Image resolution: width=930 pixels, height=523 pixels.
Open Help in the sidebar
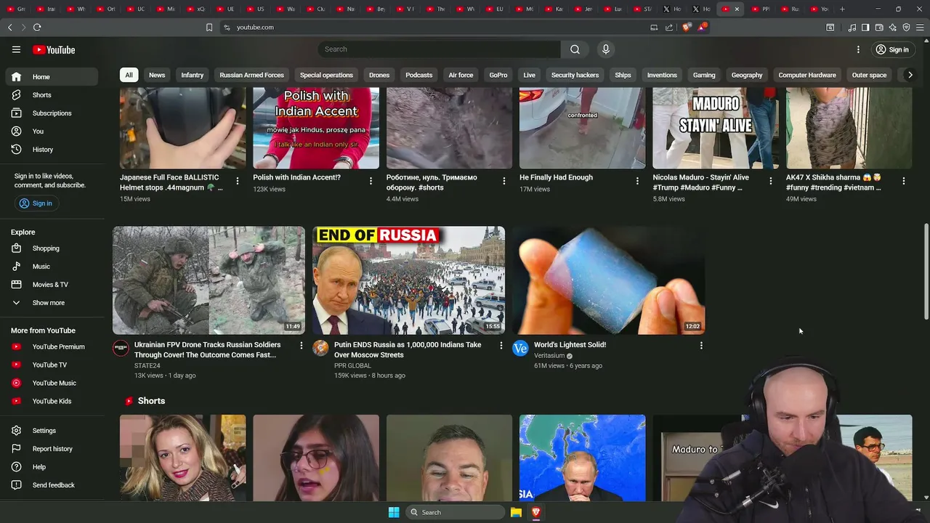(51, 467)
